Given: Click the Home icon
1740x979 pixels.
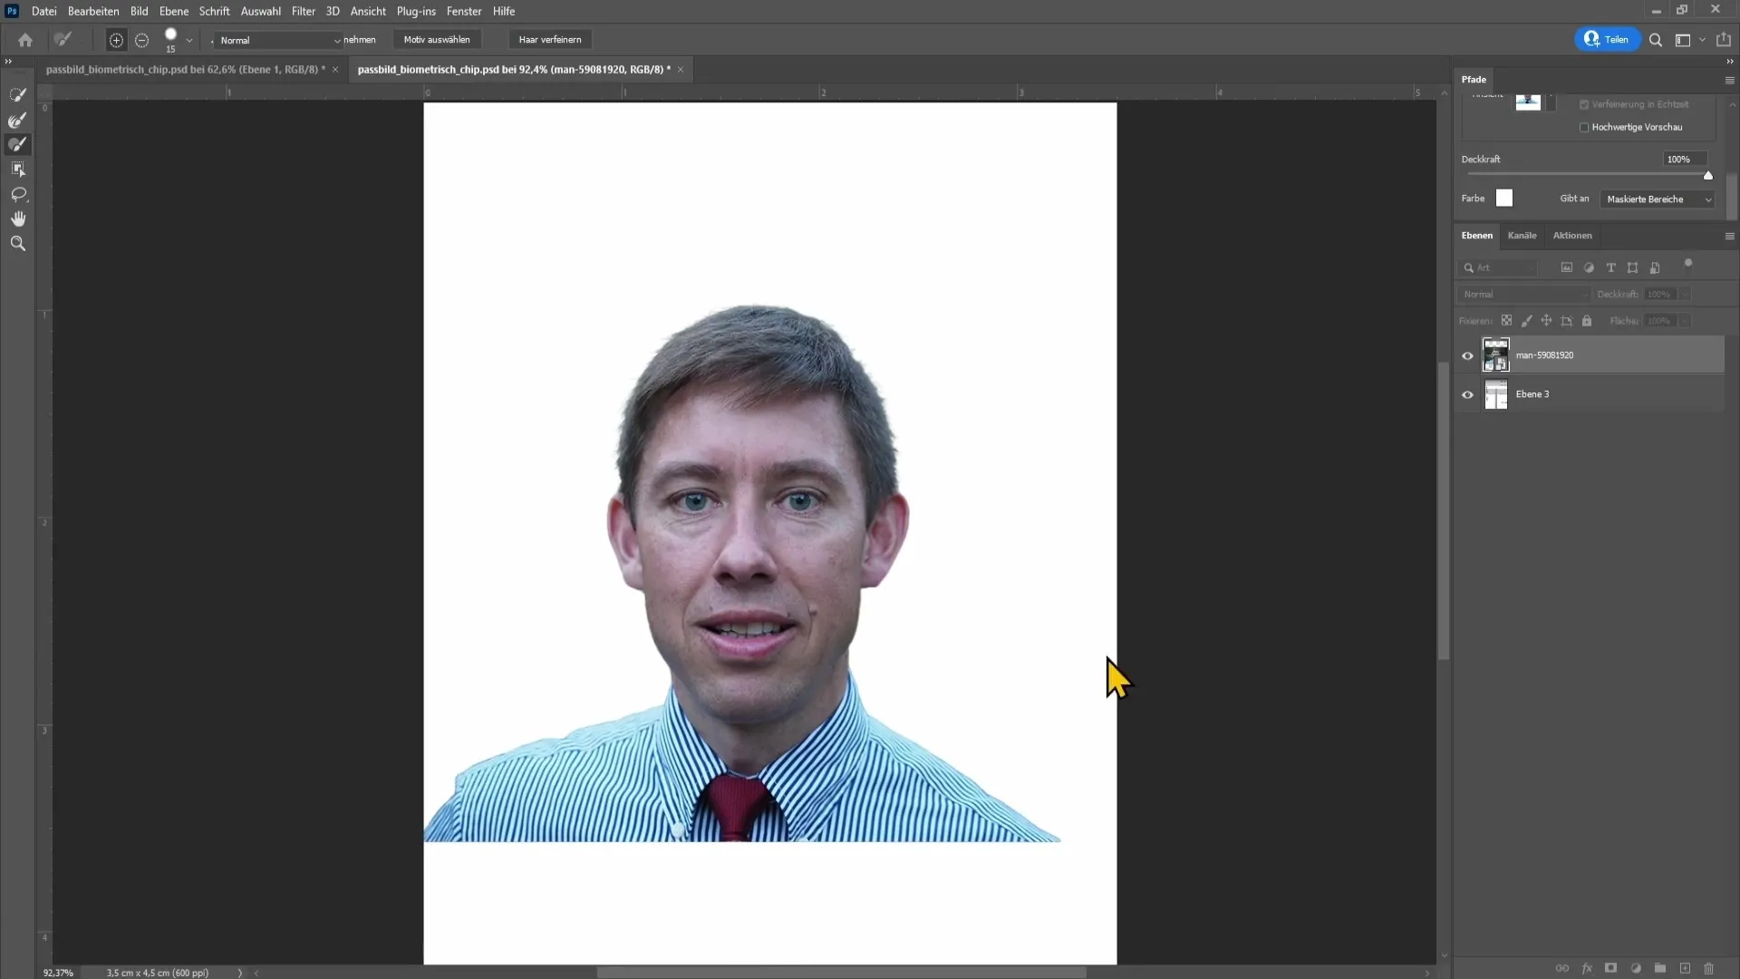Looking at the screenshot, I should 25,40.
